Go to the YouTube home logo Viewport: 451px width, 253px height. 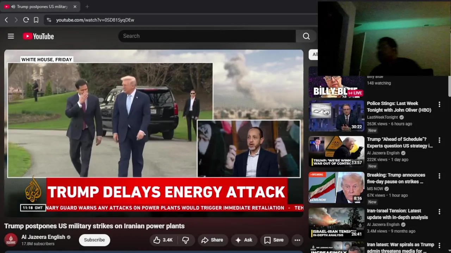tap(38, 36)
